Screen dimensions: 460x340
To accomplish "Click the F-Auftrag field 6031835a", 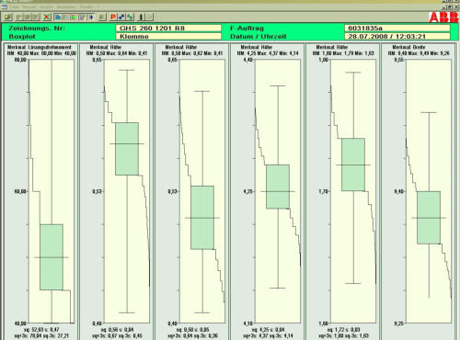I will pos(397,28).
